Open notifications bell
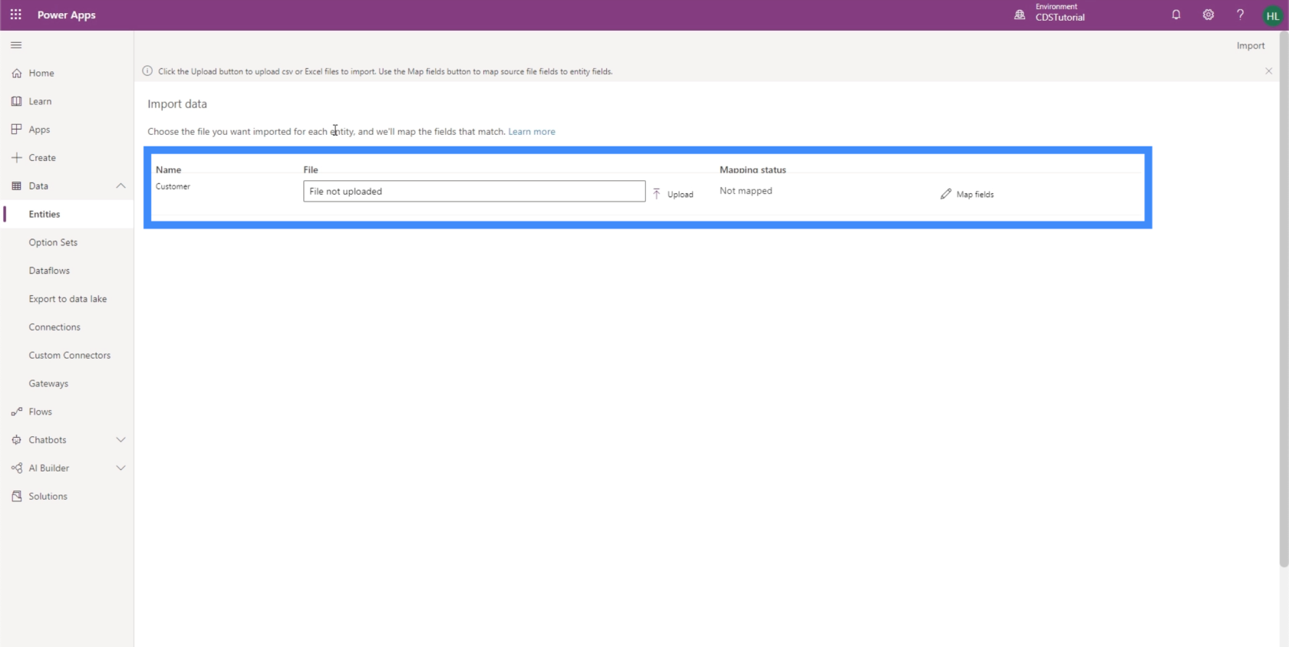Image resolution: width=1289 pixels, height=647 pixels. point(1175,15)
